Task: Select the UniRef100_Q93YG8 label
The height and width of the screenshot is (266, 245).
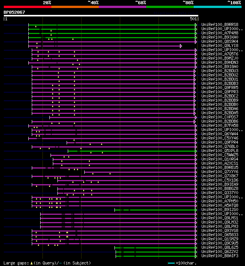Action: pos(220,230)
